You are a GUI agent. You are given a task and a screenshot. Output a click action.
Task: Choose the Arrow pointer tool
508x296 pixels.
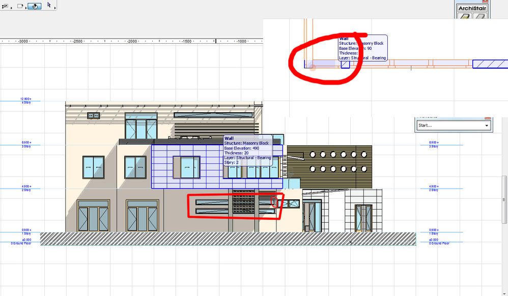pos(49,5)
